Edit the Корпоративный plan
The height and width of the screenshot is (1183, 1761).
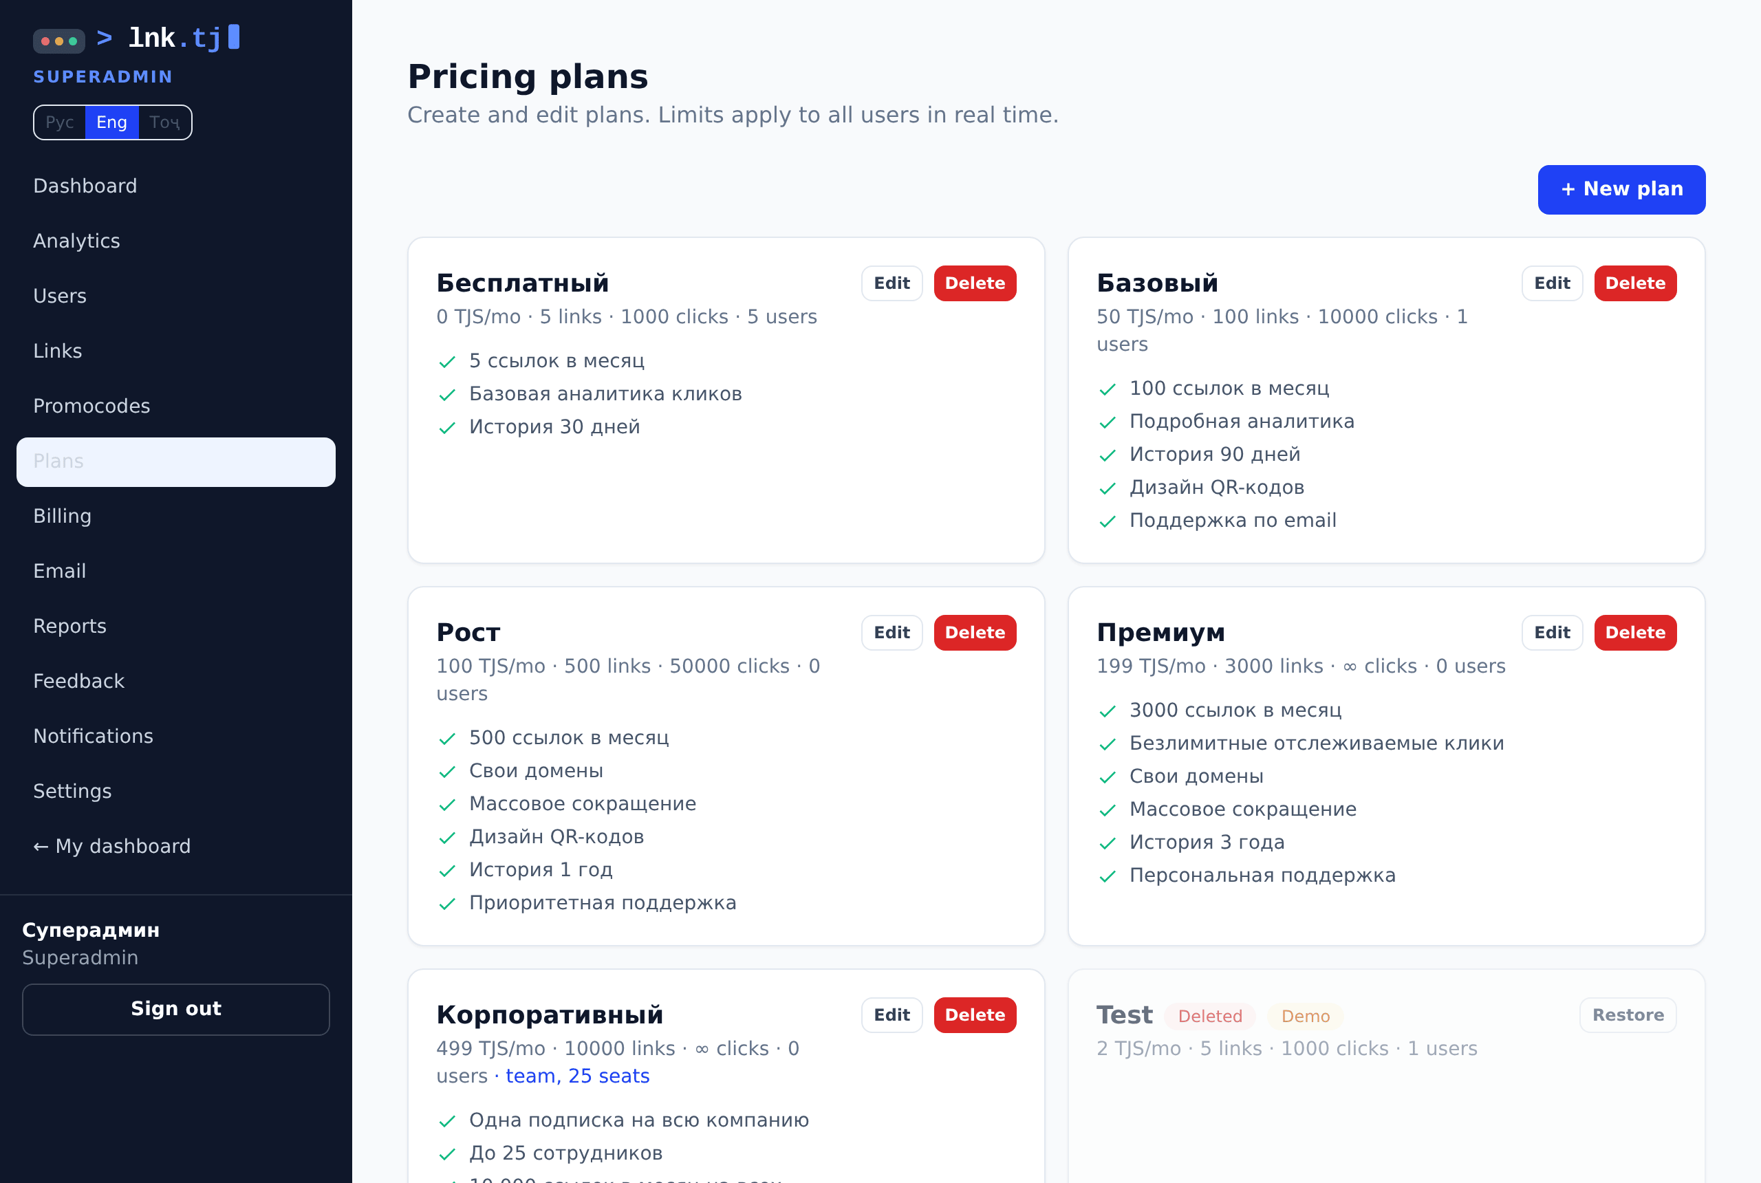[892, 1015]
